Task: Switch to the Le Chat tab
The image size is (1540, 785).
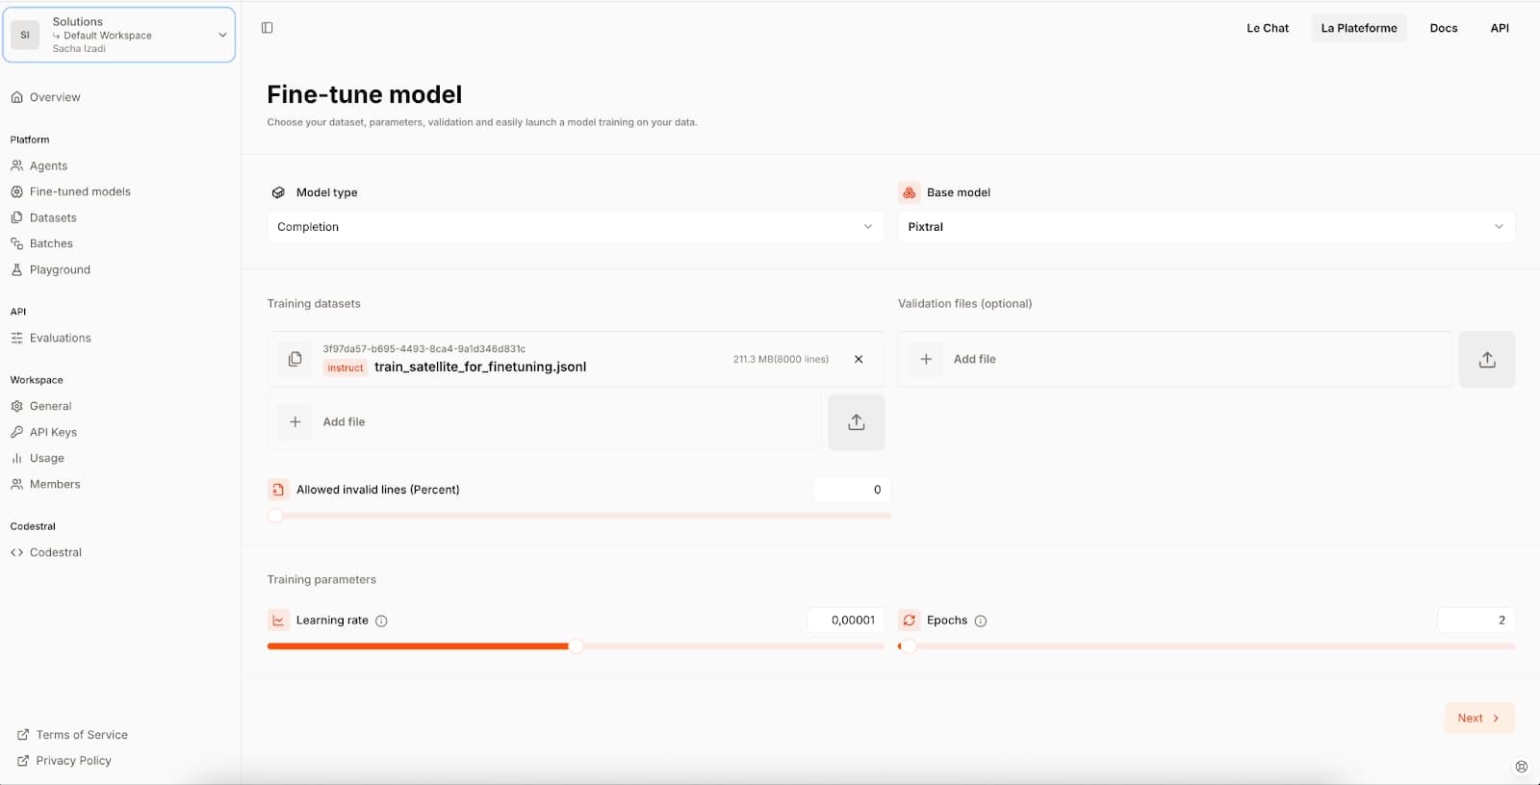Action: pos(1268,28)
